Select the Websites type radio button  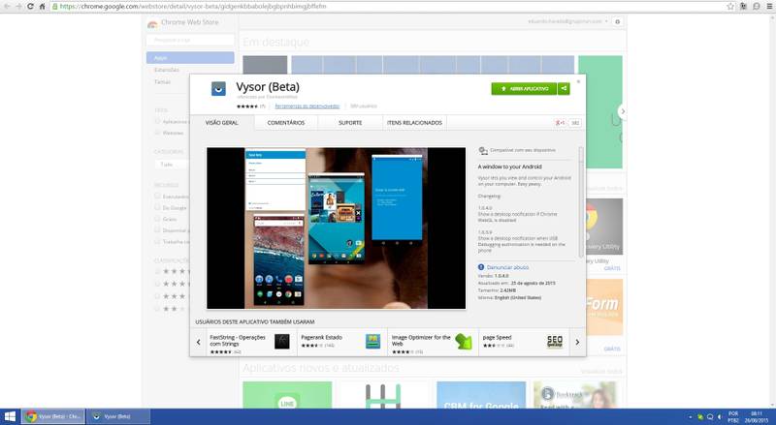[x=158, y=133]
